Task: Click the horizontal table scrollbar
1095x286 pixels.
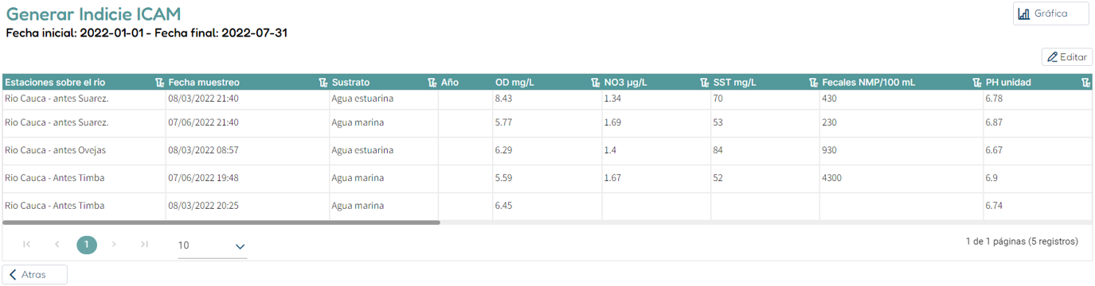Action: [x=221, y=222]
